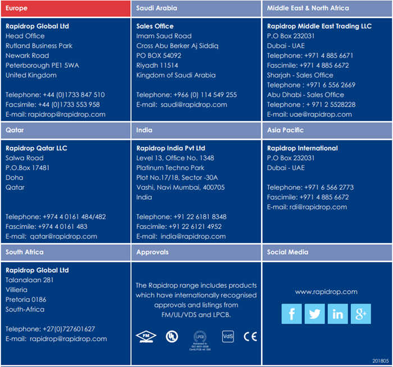Image resolution: width=393 pixels, height=367 pixels.
Task: Click the Rapidrop India Pvt Ltd heading
Action: pos(171,148)
